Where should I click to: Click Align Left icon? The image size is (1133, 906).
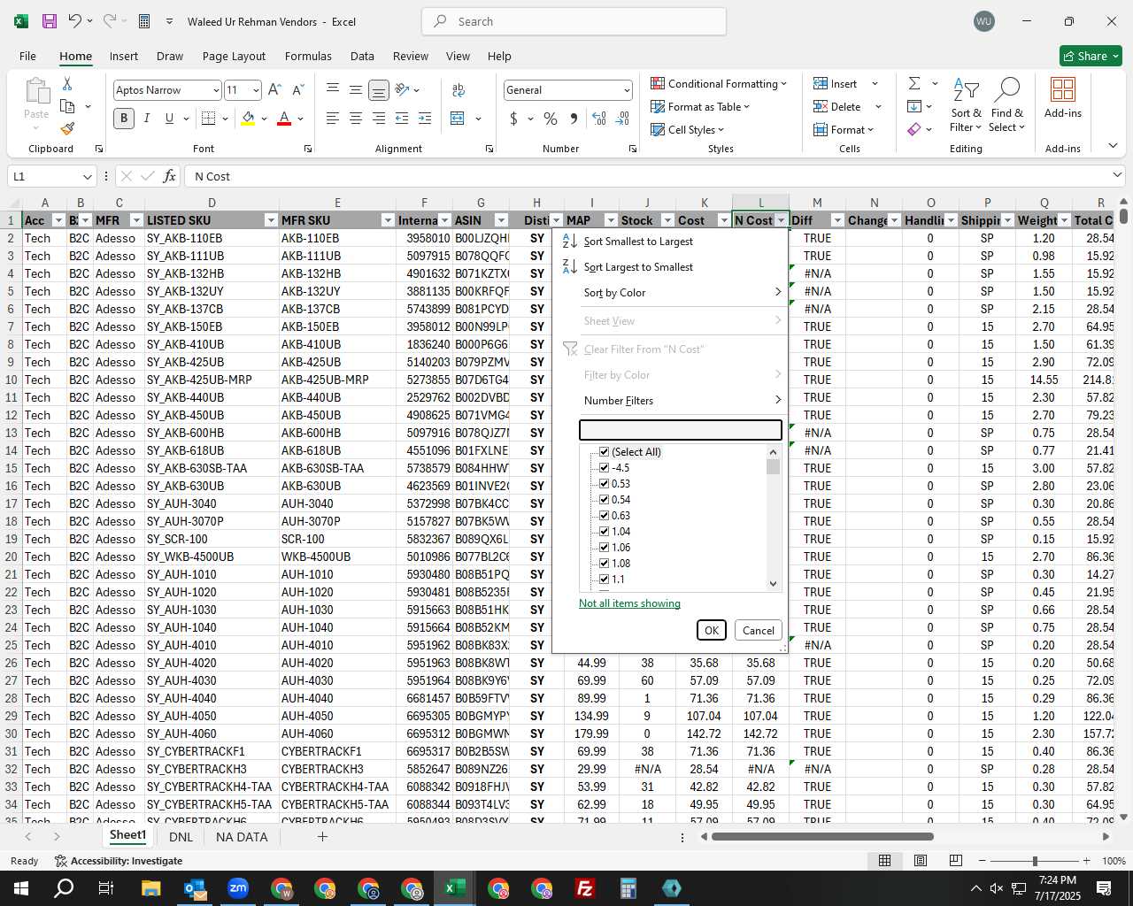[333, 118]
